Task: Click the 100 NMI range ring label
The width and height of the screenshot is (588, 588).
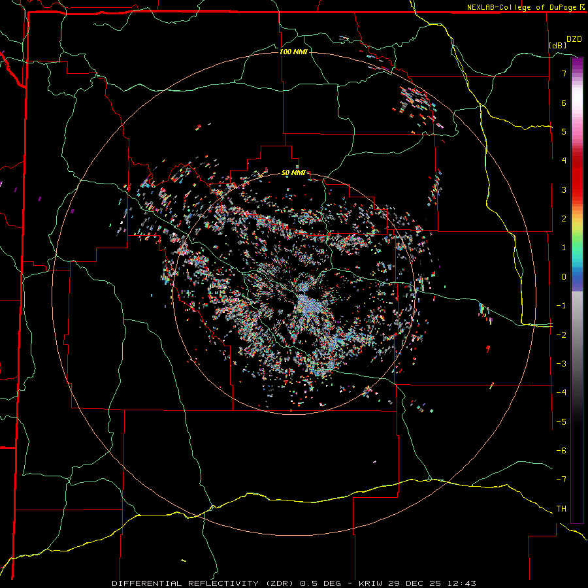Action: pyautogui.click(x=293, y=52)
